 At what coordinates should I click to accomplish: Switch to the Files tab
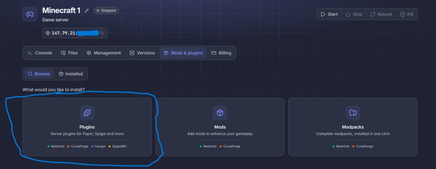coord(69,53)
